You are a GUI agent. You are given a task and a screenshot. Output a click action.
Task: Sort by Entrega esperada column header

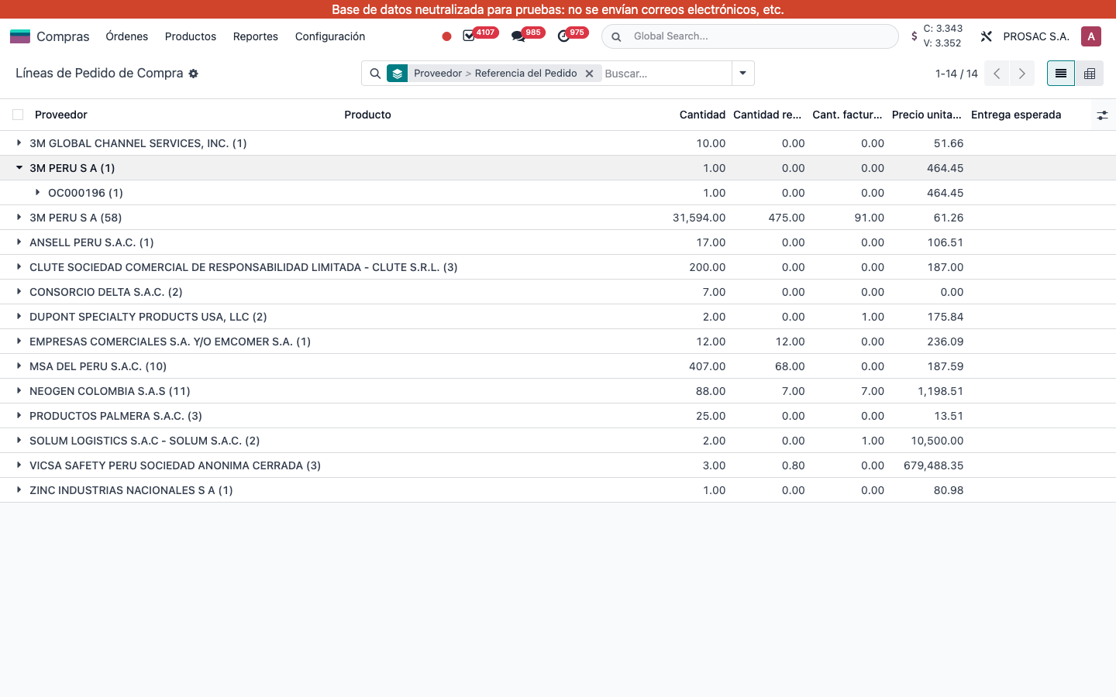[x=1016, y=115]
